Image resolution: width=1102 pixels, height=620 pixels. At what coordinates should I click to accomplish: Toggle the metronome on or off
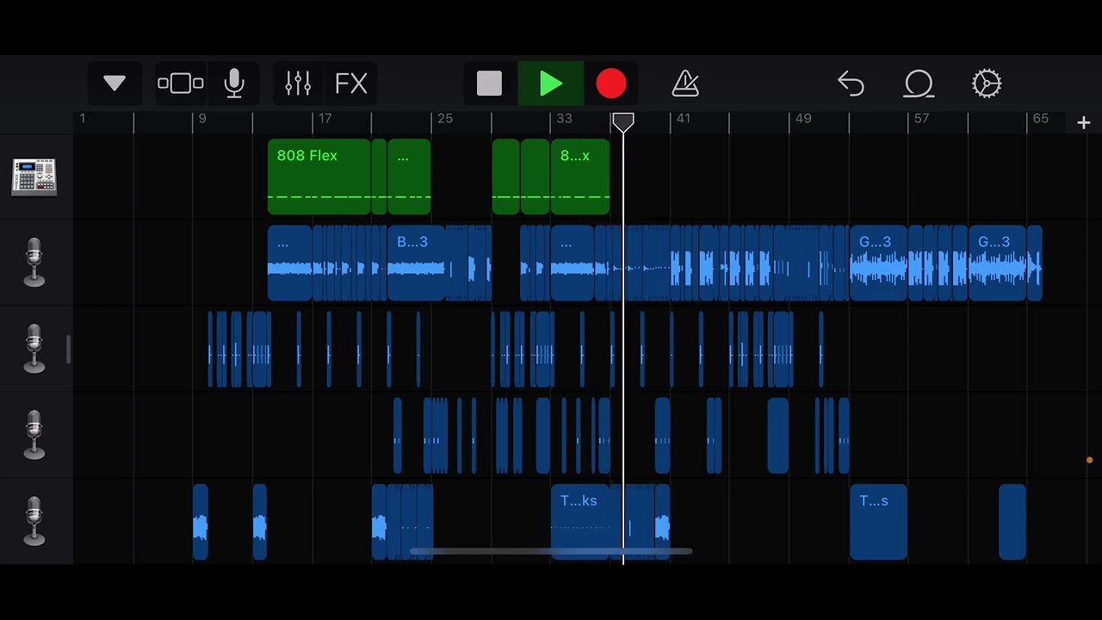[x=685, y=84]
